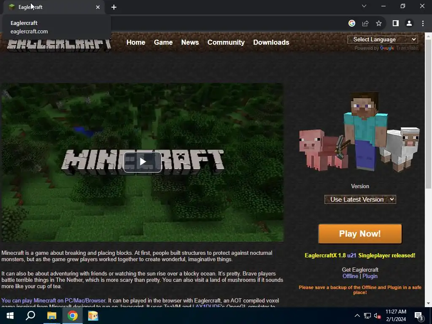This screenshot has height=324, width=432.
Task: Select the Eaglercraft browser tab
Action: coord(54,7)
